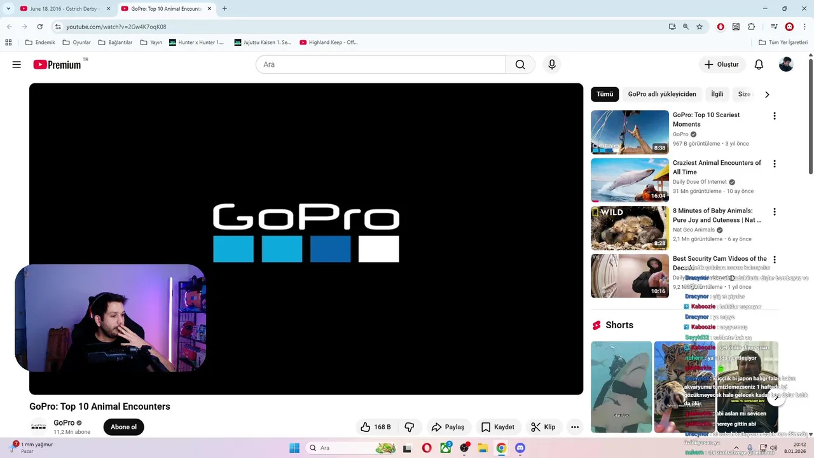Image resolution: width=814 pixels, height=458 pixels.
Task: Save video with the Kaydet button
Action: click(x=498, y=427)
